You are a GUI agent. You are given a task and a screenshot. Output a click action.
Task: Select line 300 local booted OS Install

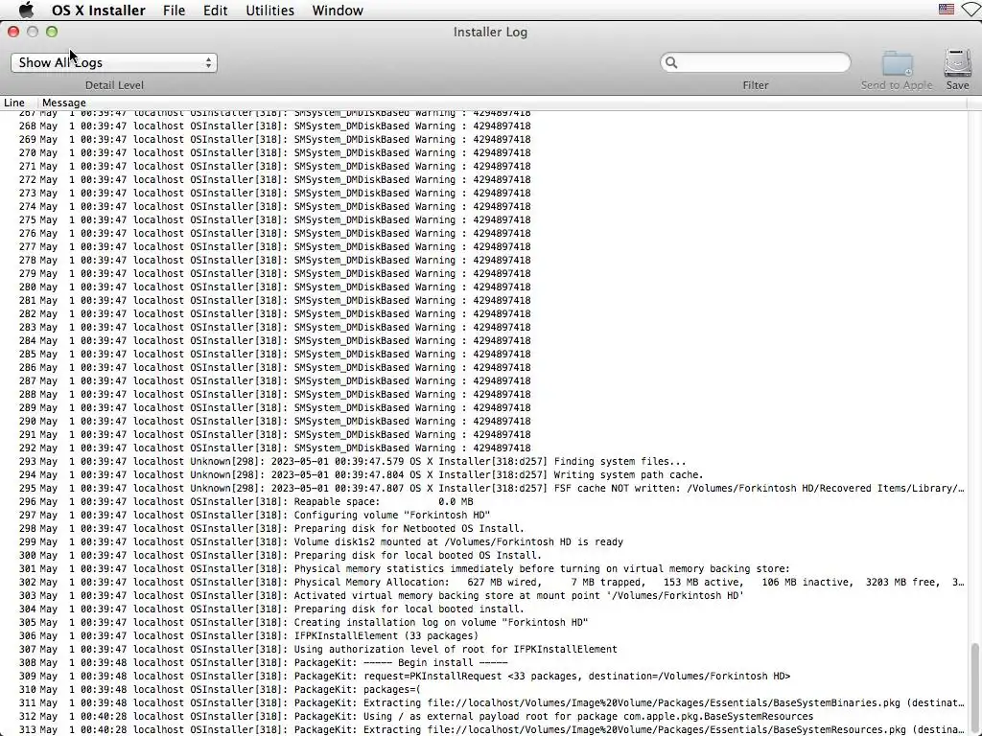(483, 555)
